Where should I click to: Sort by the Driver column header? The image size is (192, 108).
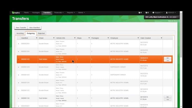[41, 38]
